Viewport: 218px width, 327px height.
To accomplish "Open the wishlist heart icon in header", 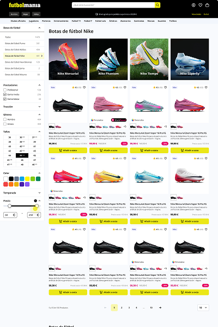I will pos(200,5).
